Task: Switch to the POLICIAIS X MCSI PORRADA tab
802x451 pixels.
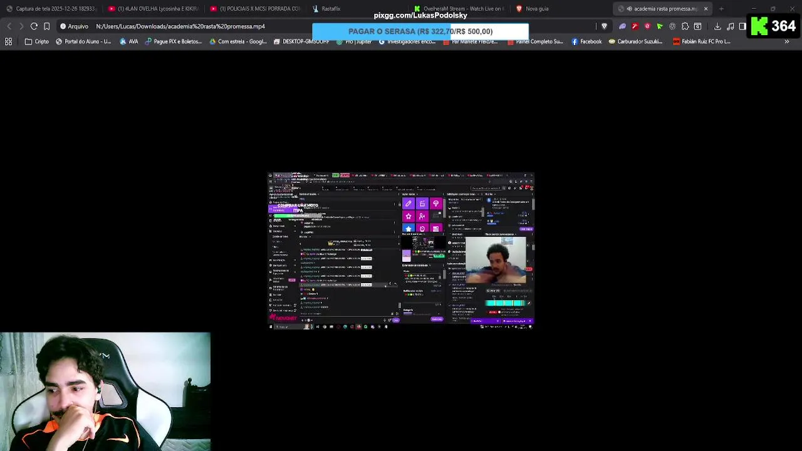Action: click(x=256, y=9)
